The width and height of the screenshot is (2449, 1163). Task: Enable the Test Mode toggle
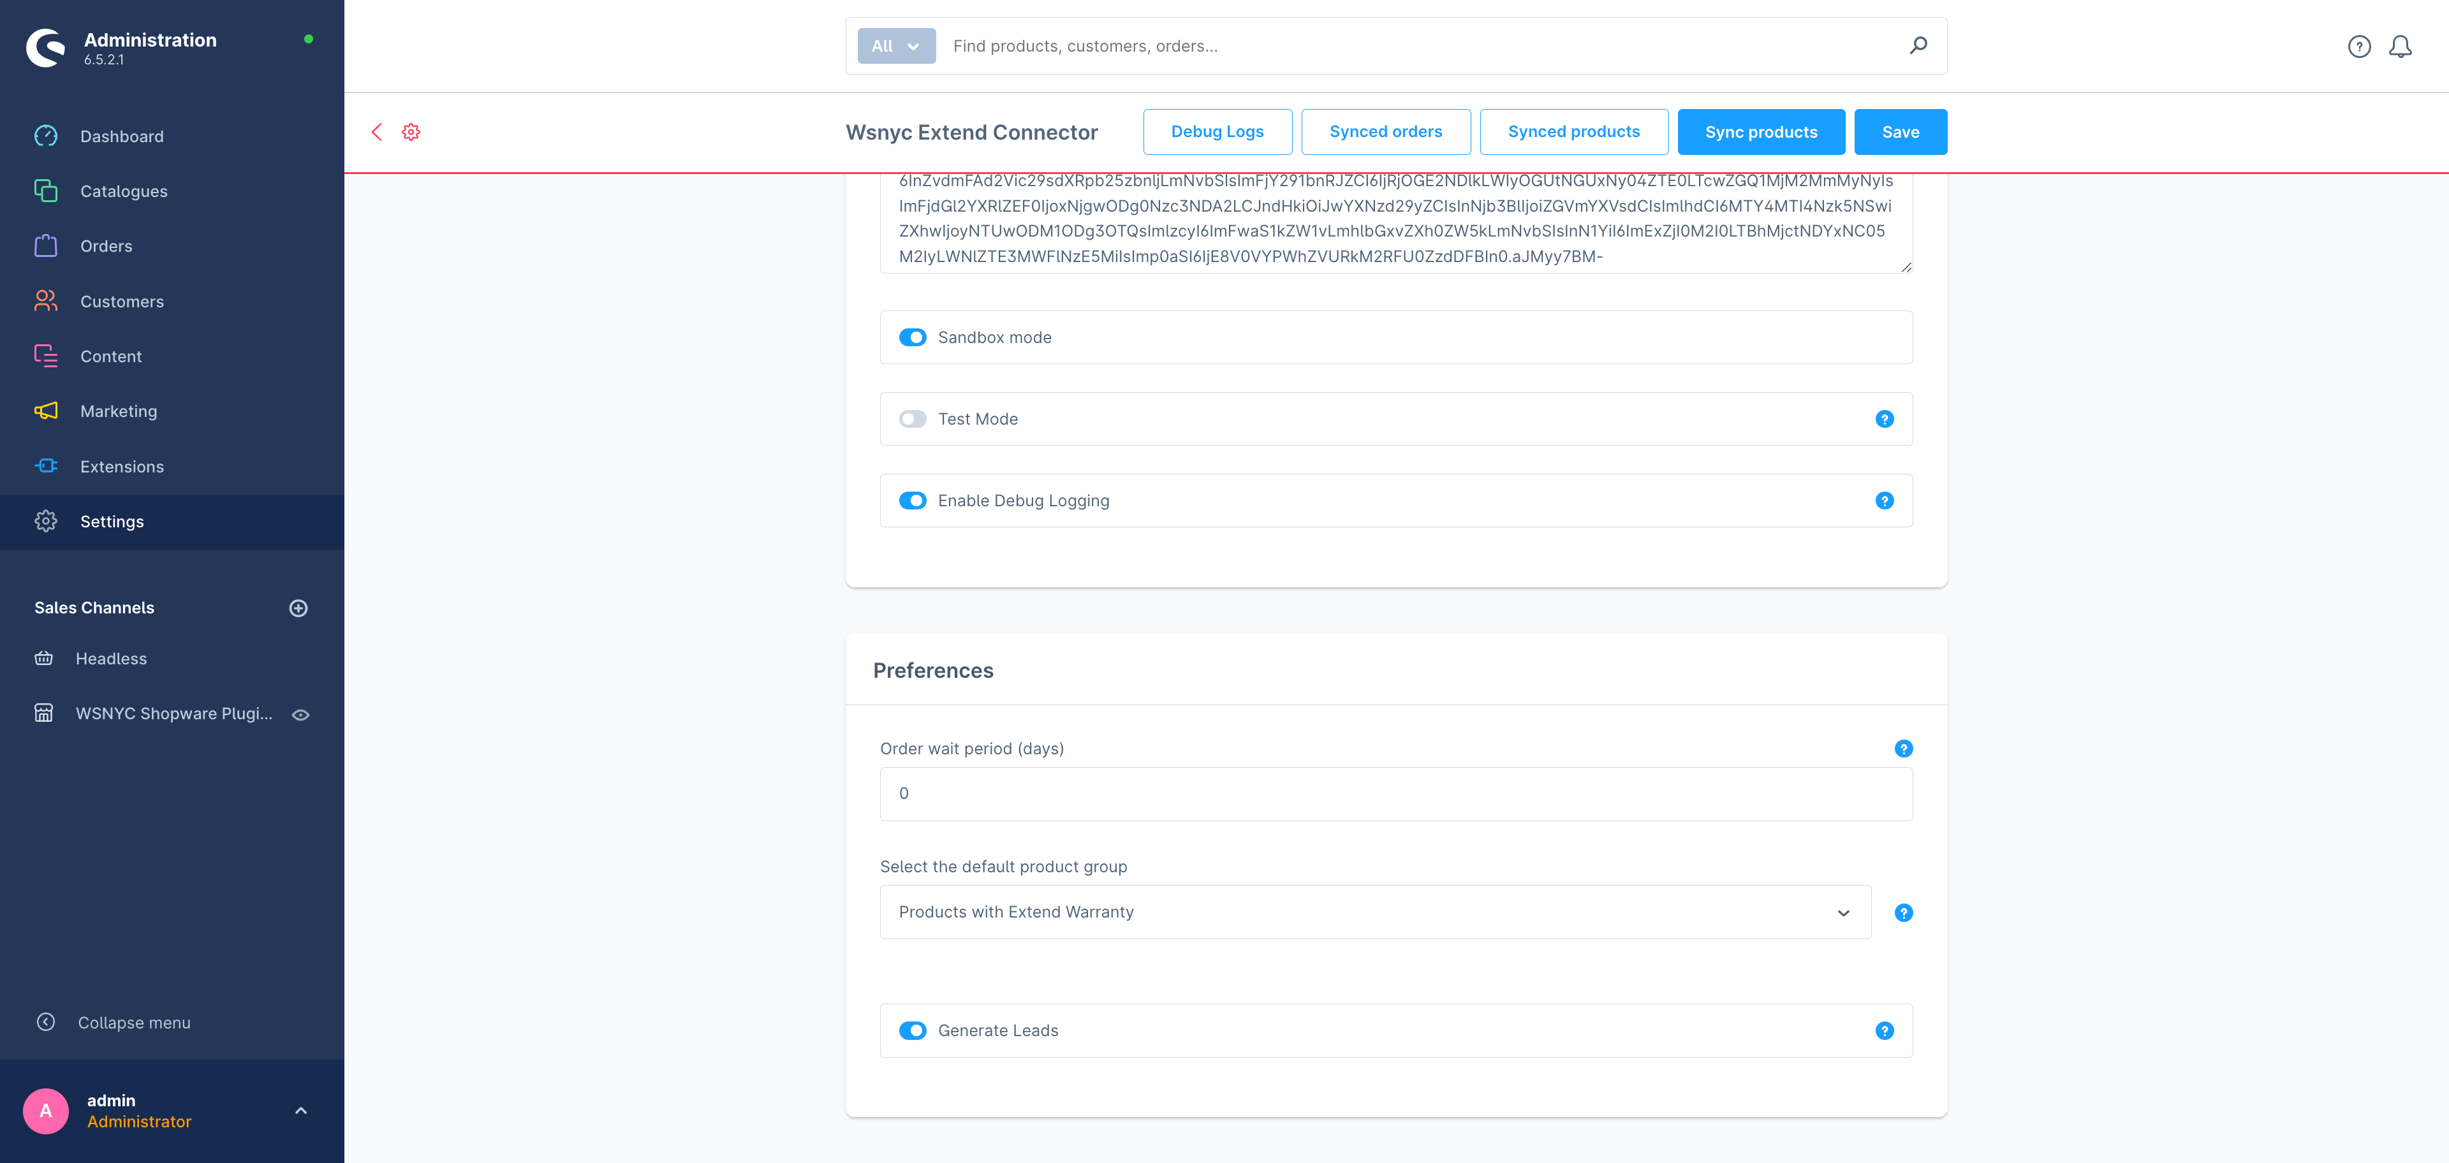coord(912,418)
